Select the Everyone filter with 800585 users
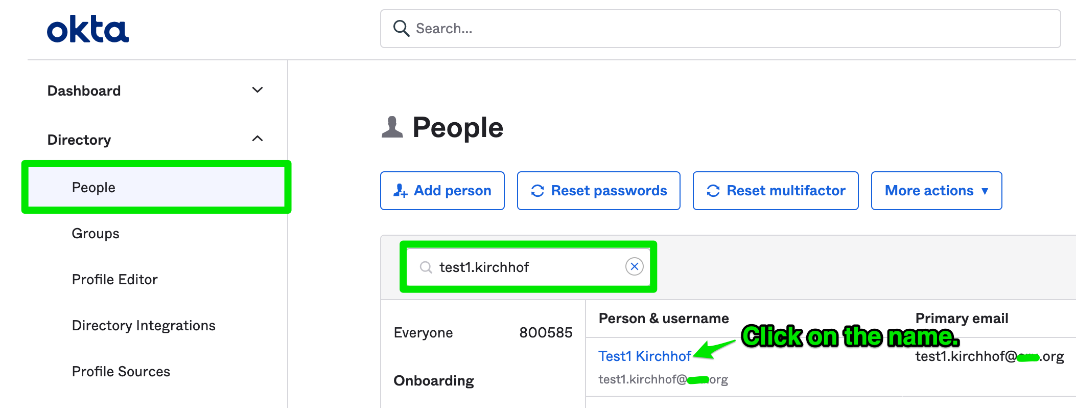1076x408 pixels. pos(483,333)
